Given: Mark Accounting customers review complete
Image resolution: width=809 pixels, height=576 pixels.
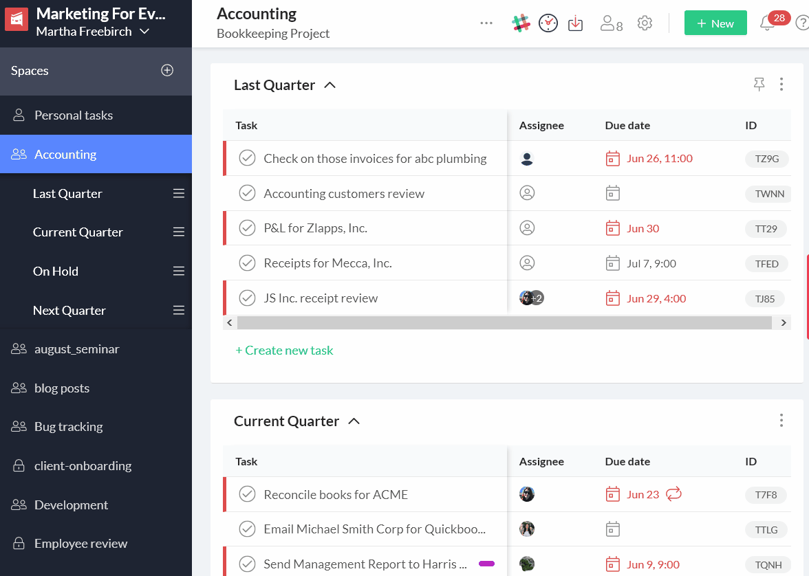Looking at the screenshot, I should [x=247, y=193].
